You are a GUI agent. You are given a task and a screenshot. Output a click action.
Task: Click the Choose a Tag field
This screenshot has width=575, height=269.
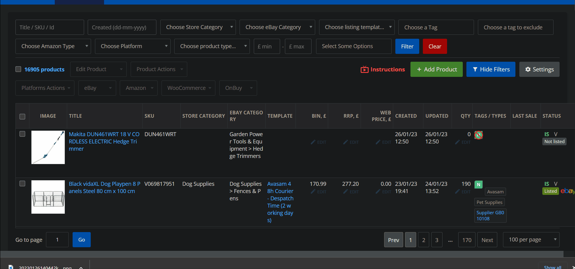436,27
